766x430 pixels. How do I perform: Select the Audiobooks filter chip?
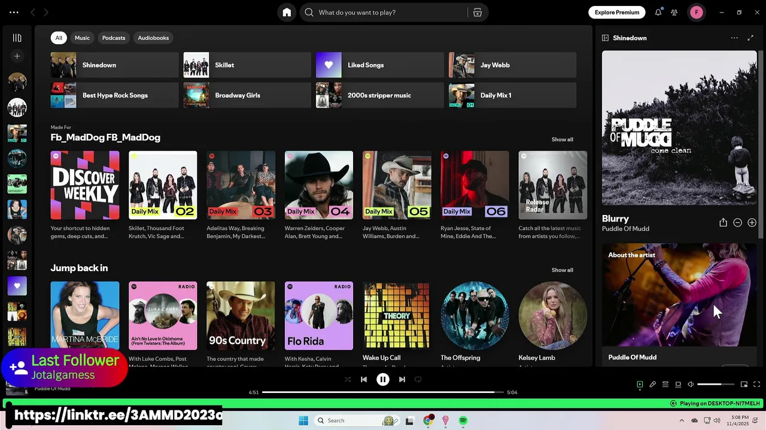(153, 38)
